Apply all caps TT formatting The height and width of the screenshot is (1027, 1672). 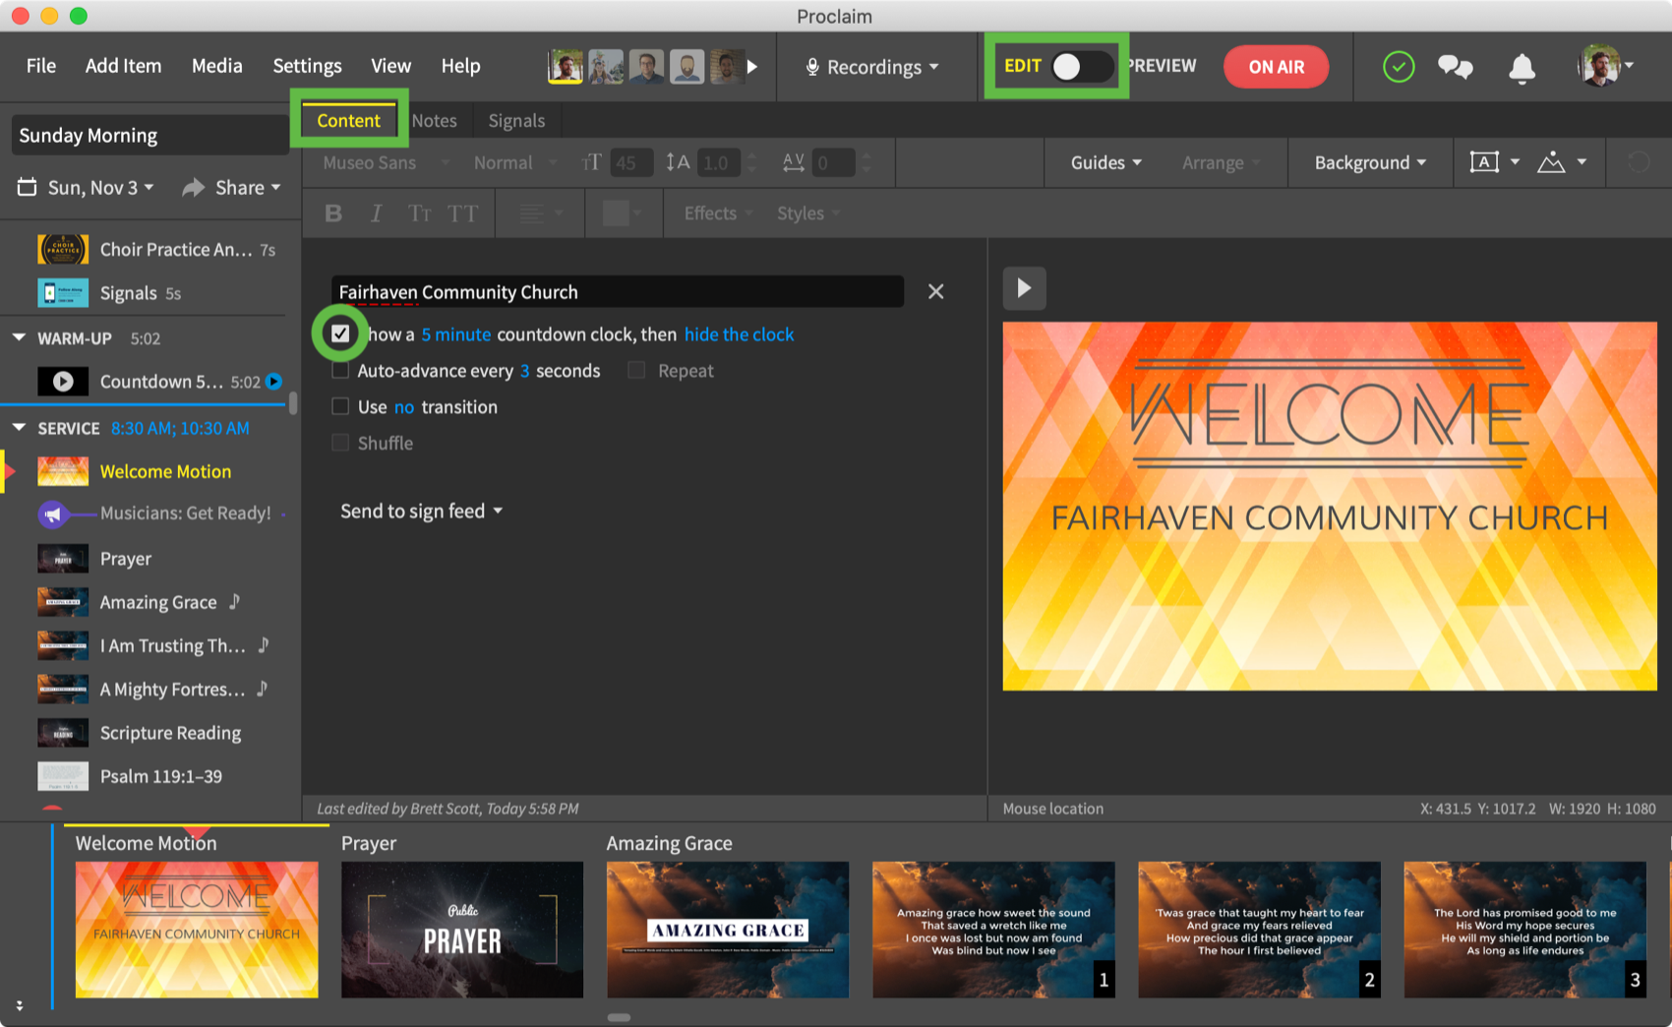(462, 213)
